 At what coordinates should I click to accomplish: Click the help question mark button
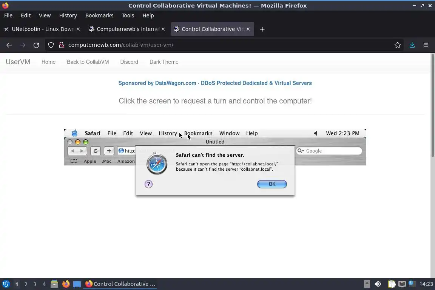click(148, 184)
